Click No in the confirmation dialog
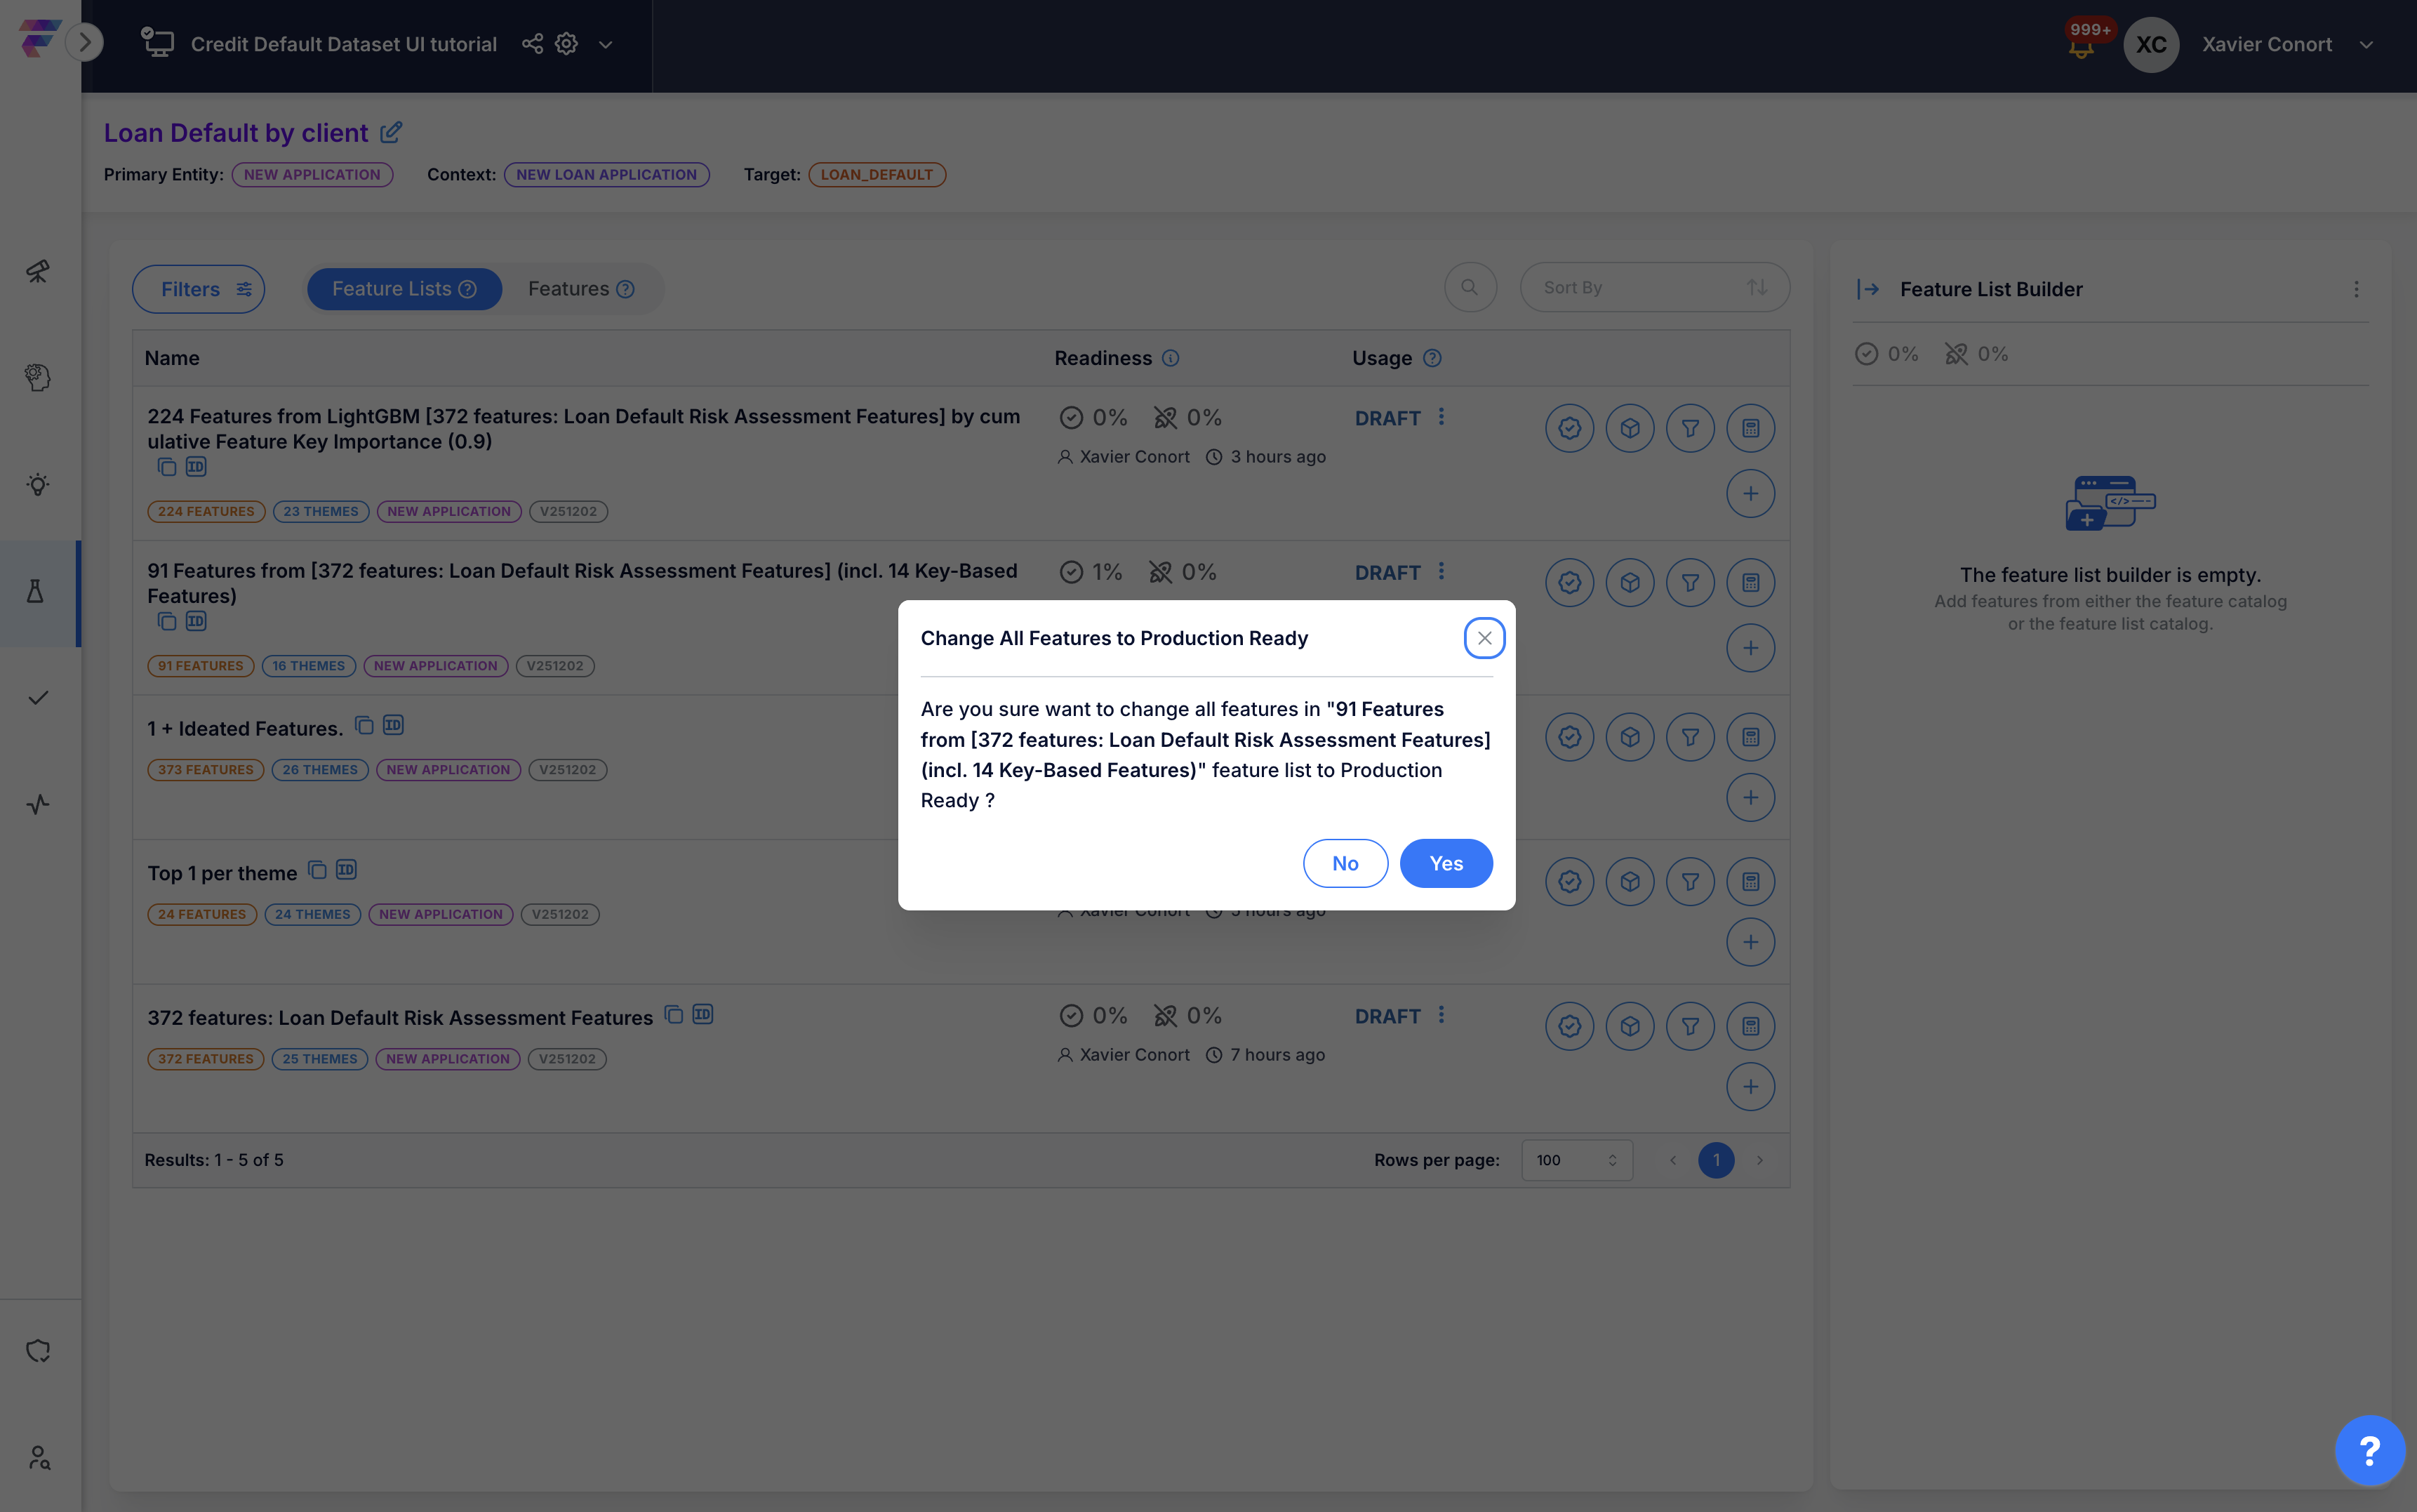Image resolution: width=2417 pixels, height=1512 pixels. click(x=1345, y=863)
